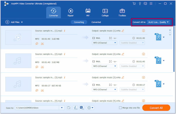Open Convert All to ALAC format dropdown
The image size is (176, 114).
(158, 22)
